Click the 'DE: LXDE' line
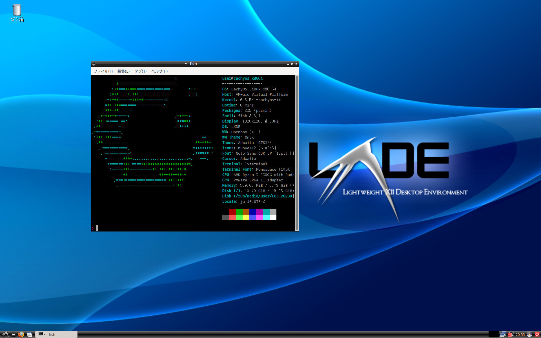The width and height of the screenshot is (541, 338). (x=231, y=127)
